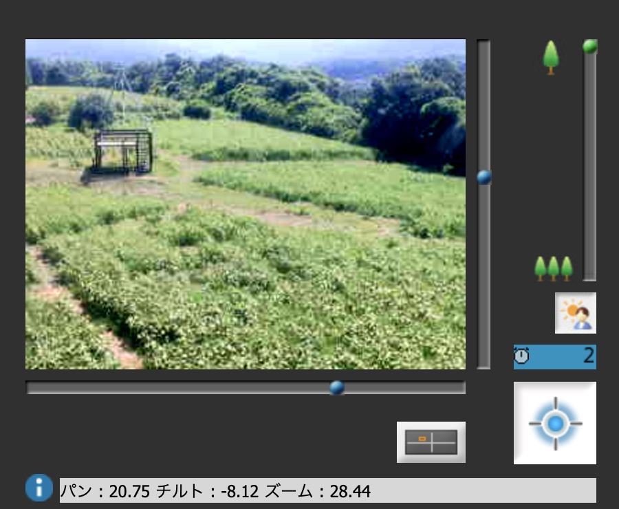The image size is (619, 509).
Task: Click the blue crosshair camera control button
Action: point(555,423)
